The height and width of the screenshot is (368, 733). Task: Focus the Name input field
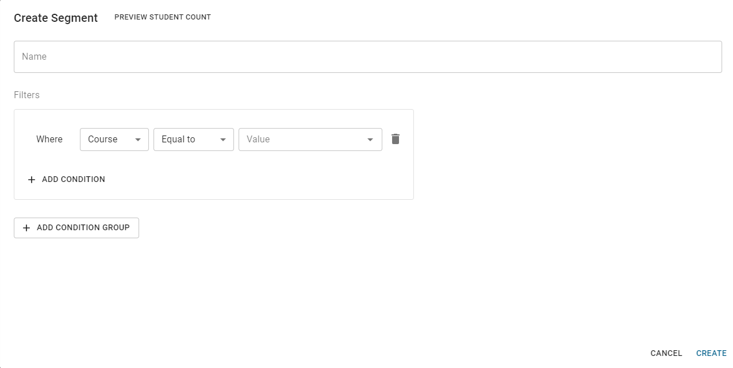367,57
